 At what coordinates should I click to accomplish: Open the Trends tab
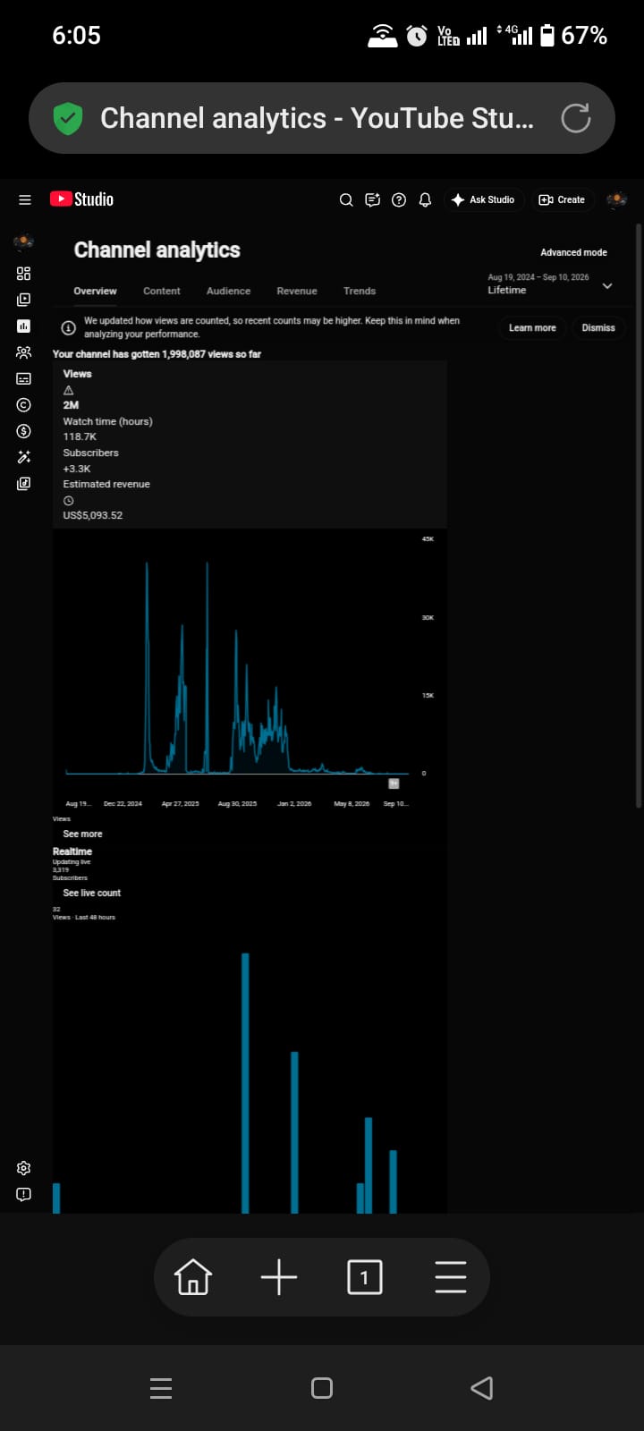pyautogui.click(x=360, y=291)
